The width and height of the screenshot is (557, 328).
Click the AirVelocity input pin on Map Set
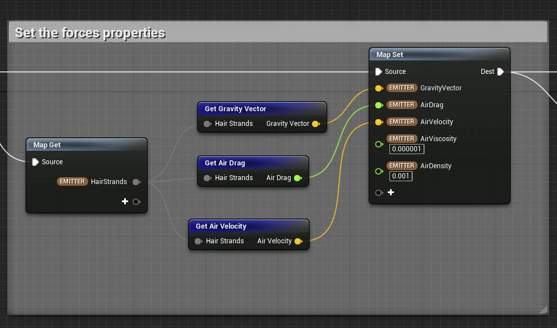(379, 123)
